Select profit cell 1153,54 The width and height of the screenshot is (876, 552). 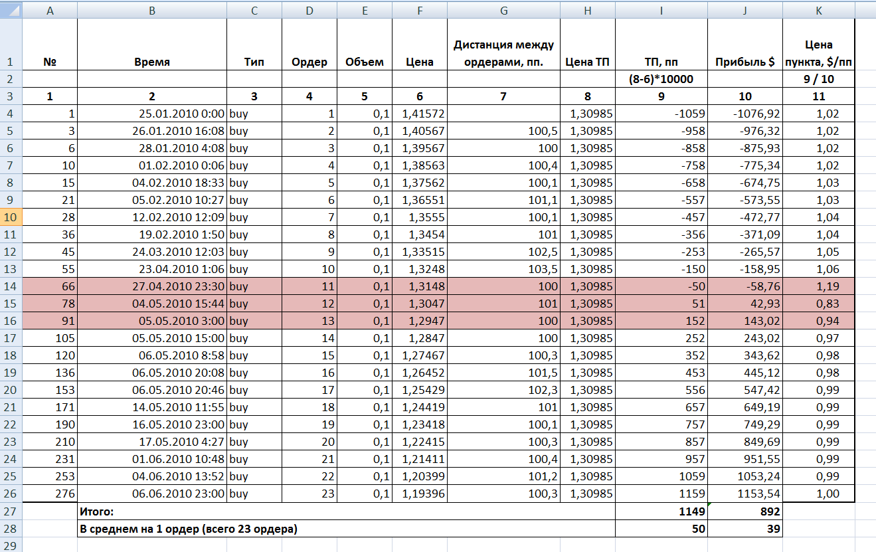(x=745, y=494)
